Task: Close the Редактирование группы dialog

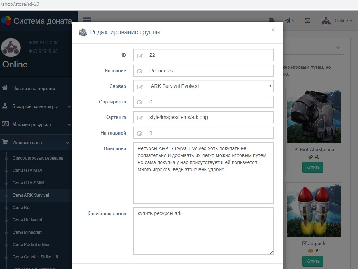Action: [x=273, y=30]
